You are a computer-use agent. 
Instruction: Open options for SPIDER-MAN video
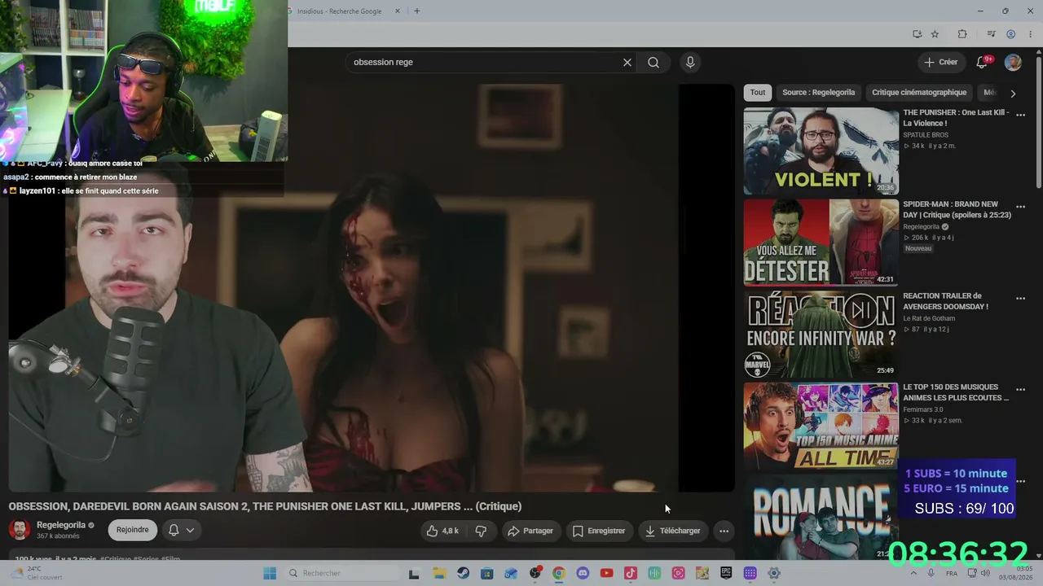[1020, 207]
